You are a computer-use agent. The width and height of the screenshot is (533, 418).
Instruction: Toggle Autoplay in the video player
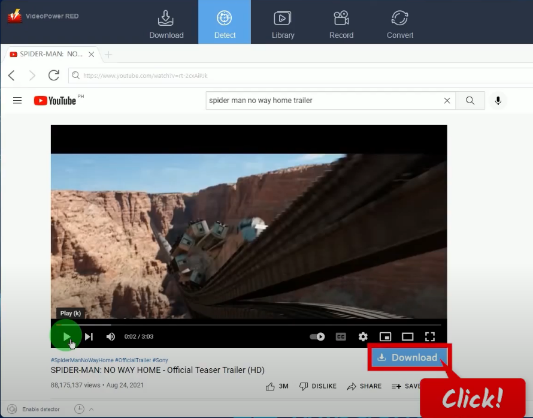click(317, 336)
